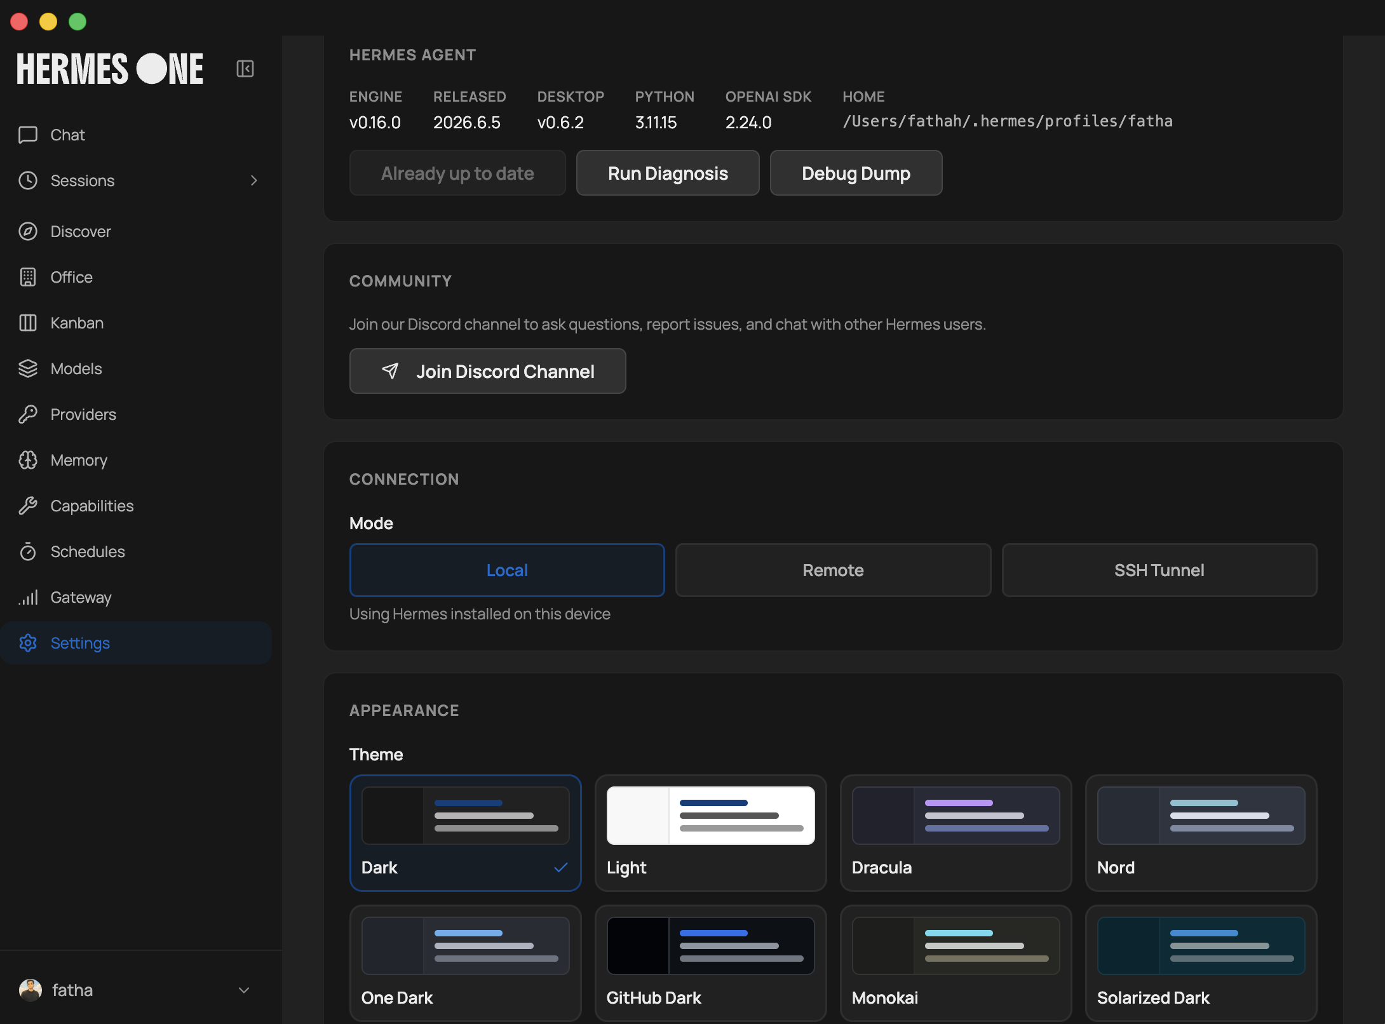Click the fatha username in the sidebar

pos(72,990)
